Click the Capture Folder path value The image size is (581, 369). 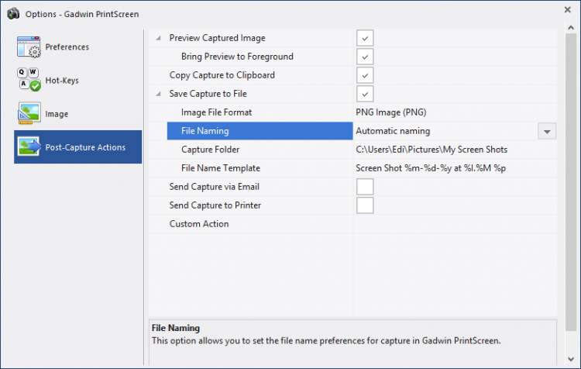431,150
